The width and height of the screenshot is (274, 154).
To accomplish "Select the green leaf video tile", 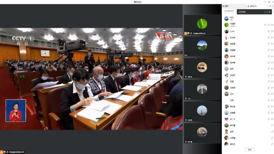I will click(202, 24).
